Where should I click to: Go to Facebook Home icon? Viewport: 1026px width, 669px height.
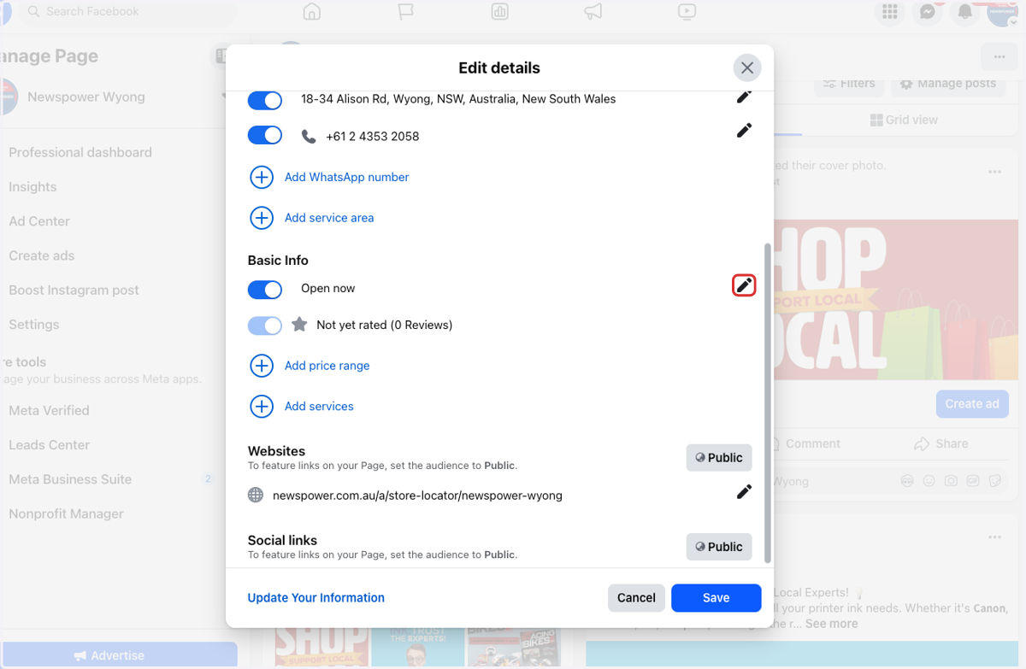[x=312, y=12]
